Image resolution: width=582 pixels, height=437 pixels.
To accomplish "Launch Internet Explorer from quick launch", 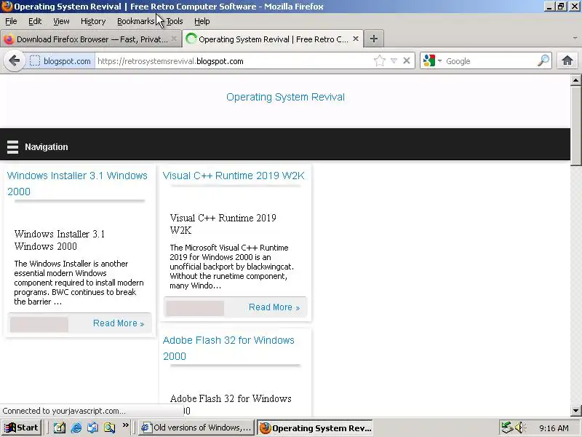I will click(76, 428).
